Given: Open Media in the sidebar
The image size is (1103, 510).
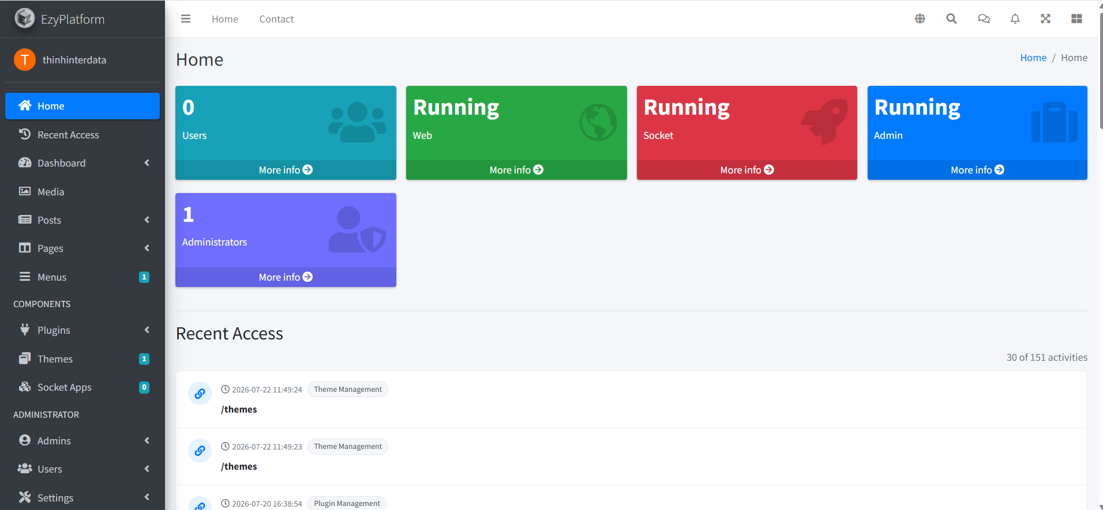Looking at the screenshot, I should pos(82,192).
